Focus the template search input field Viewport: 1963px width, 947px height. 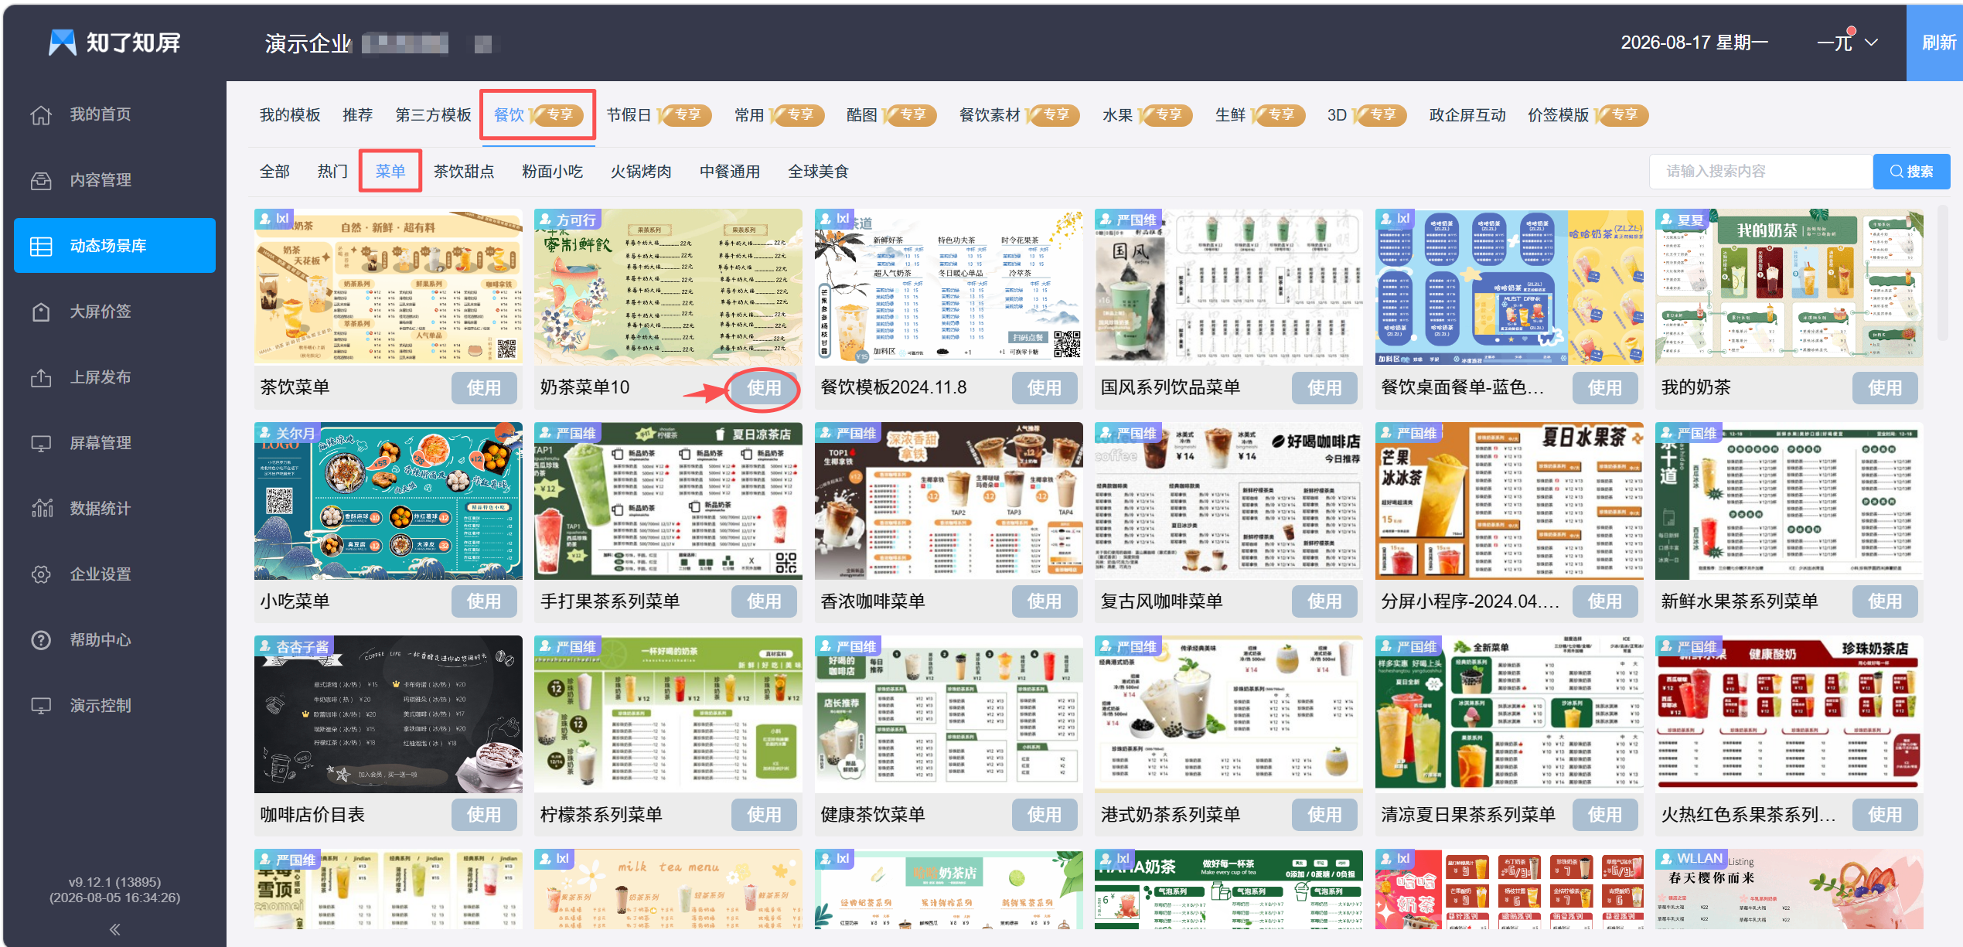click(x=1760, y=172)
